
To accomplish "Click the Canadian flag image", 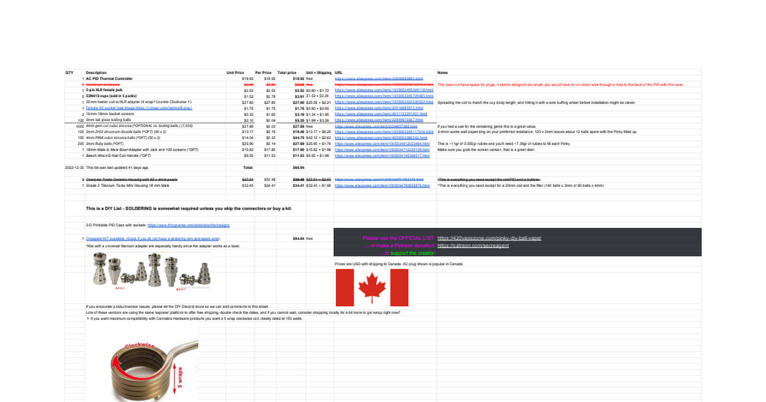I will 372,287.
